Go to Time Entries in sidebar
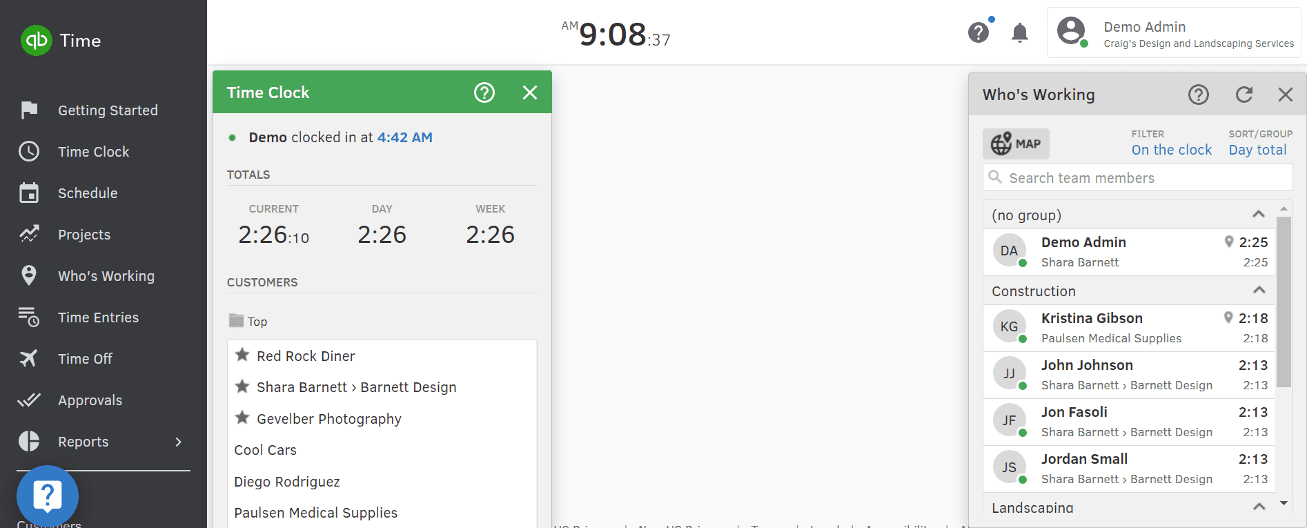 point(98,317)
